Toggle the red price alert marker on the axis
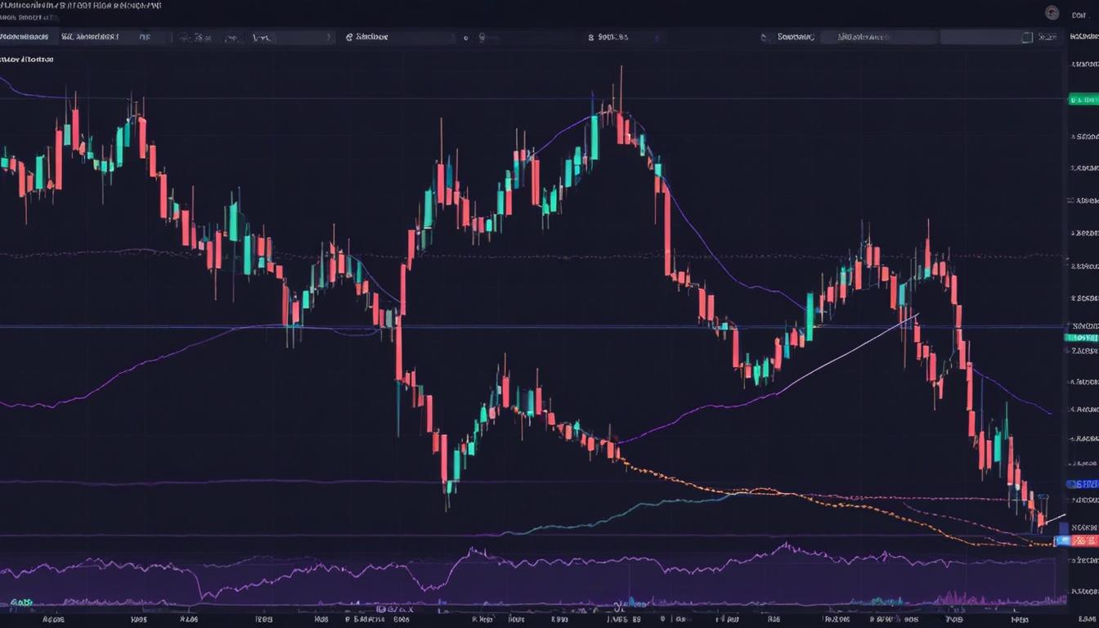This screenshot has height=628, width=1099. coord(1081,540)
